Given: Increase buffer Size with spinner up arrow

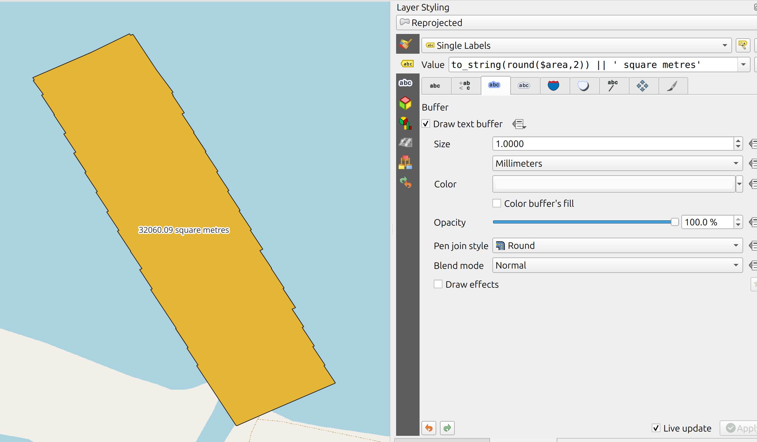Looking at the screenshot, I should tap(738, 141).
